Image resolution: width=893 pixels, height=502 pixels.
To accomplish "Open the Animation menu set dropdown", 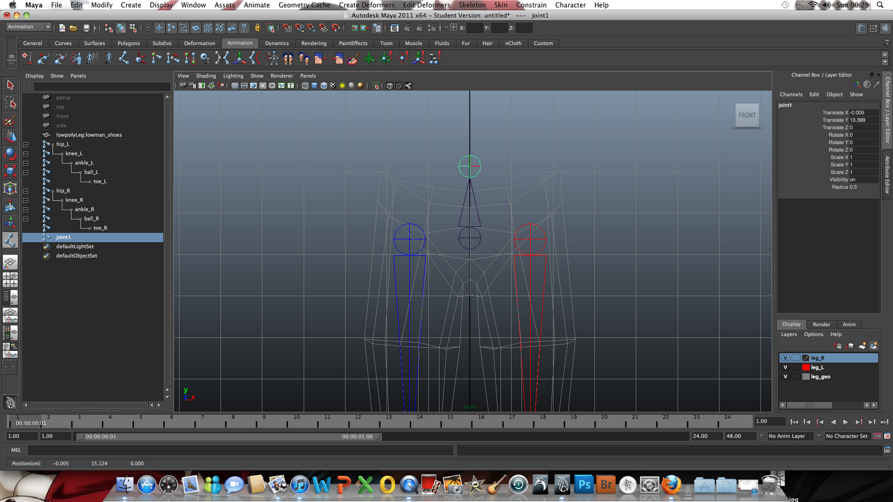I will click(28, 26).
